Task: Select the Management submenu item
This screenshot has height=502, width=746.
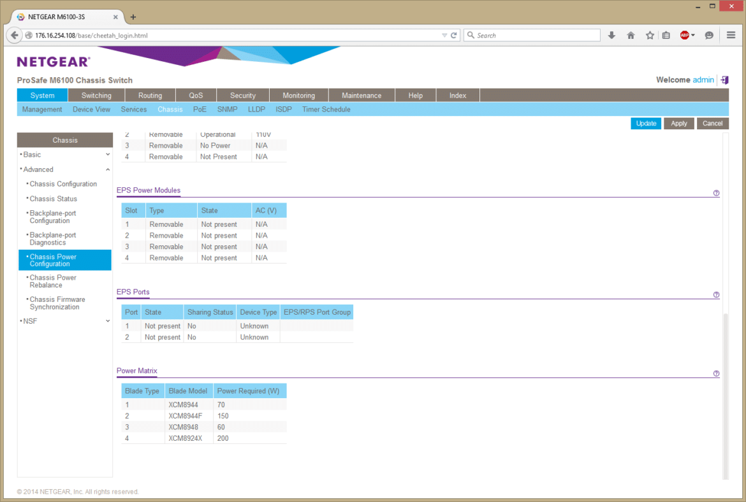Action: coord(42,110)
